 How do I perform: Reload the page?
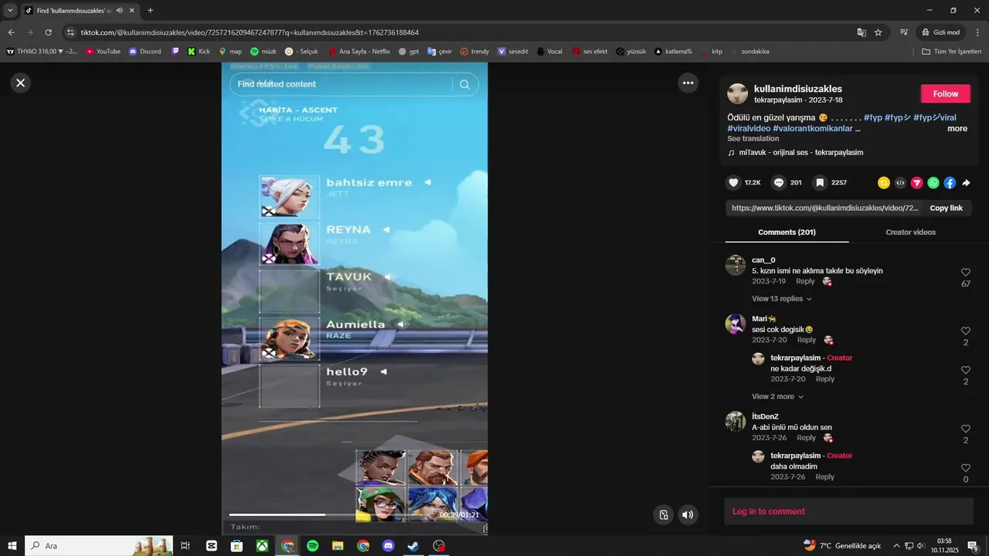tap(48, 32)
